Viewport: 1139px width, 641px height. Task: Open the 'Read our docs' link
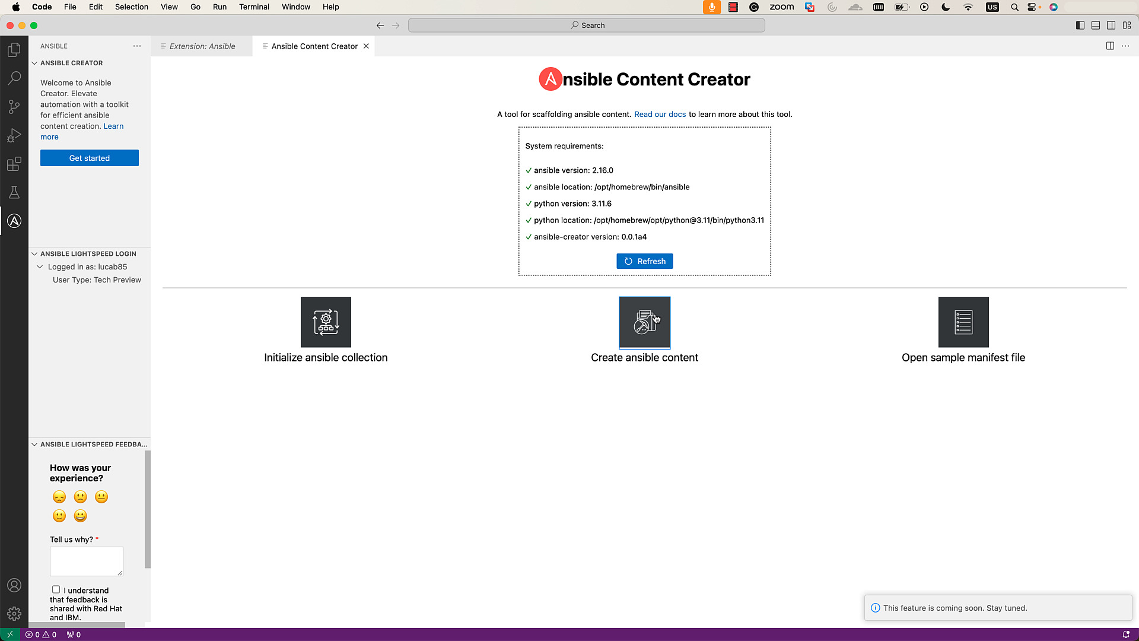660,114
